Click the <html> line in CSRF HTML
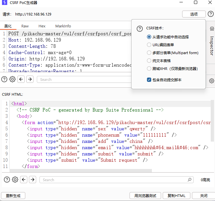The image size is (215, 201). pyautogui.click(x=19, y=104)
